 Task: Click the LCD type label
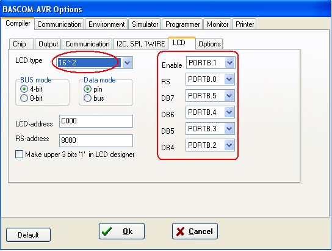tap(29, 60)
